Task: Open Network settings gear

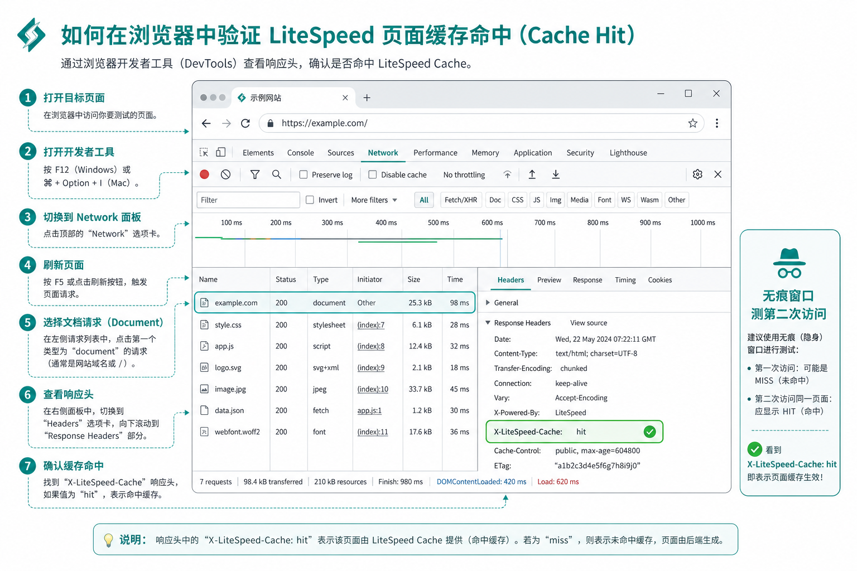Action: 697,175
